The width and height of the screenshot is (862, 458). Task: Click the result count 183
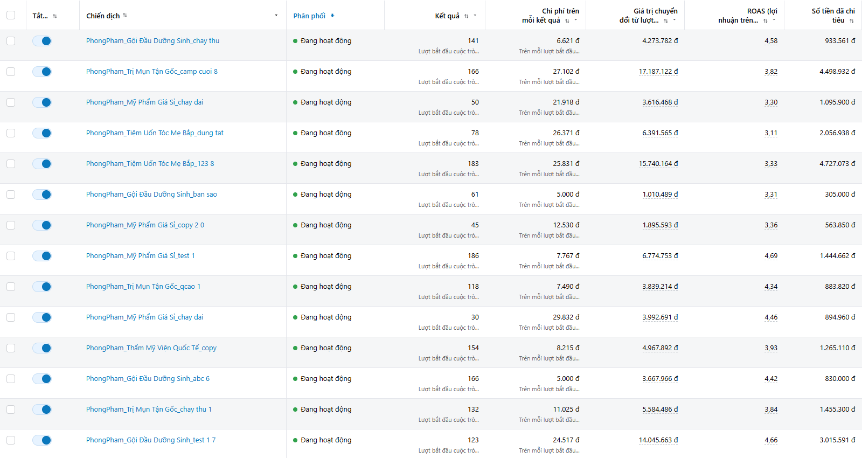[473, 164]
